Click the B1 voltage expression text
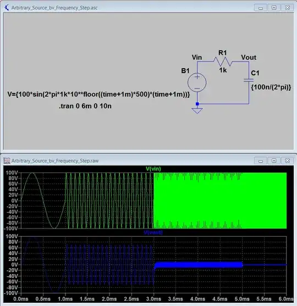This screenshot has height=306, width=297. coord(98,94)
